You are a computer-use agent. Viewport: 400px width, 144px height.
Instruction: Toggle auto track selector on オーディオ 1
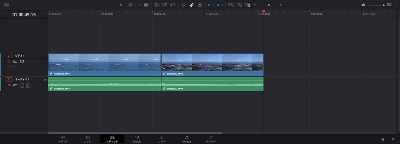[x=15, y=85]
